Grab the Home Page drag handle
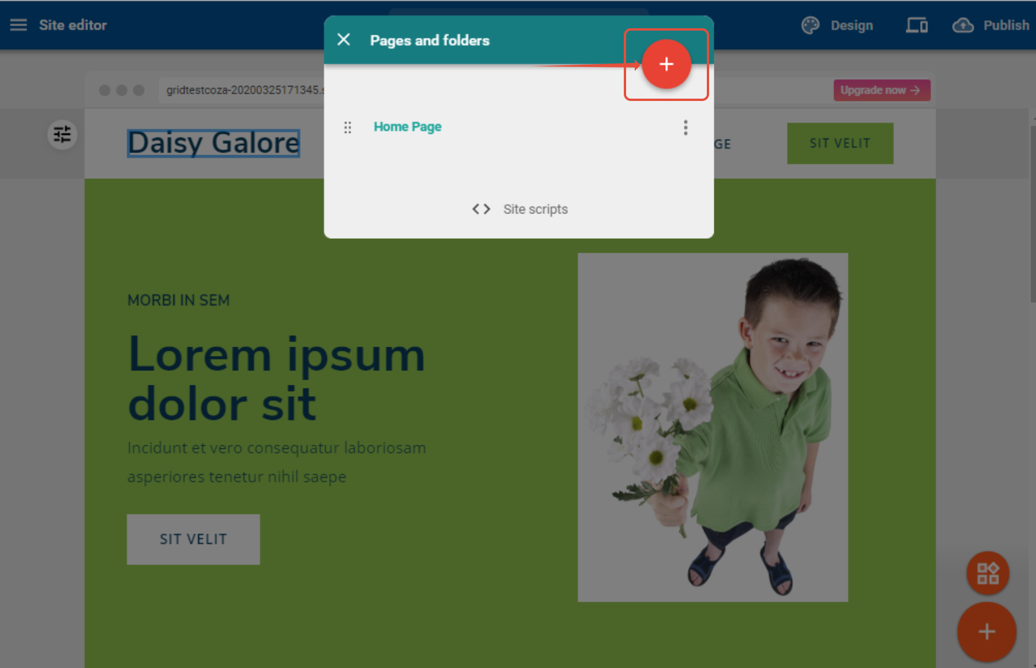The image size is (1036, 668). 348,127
